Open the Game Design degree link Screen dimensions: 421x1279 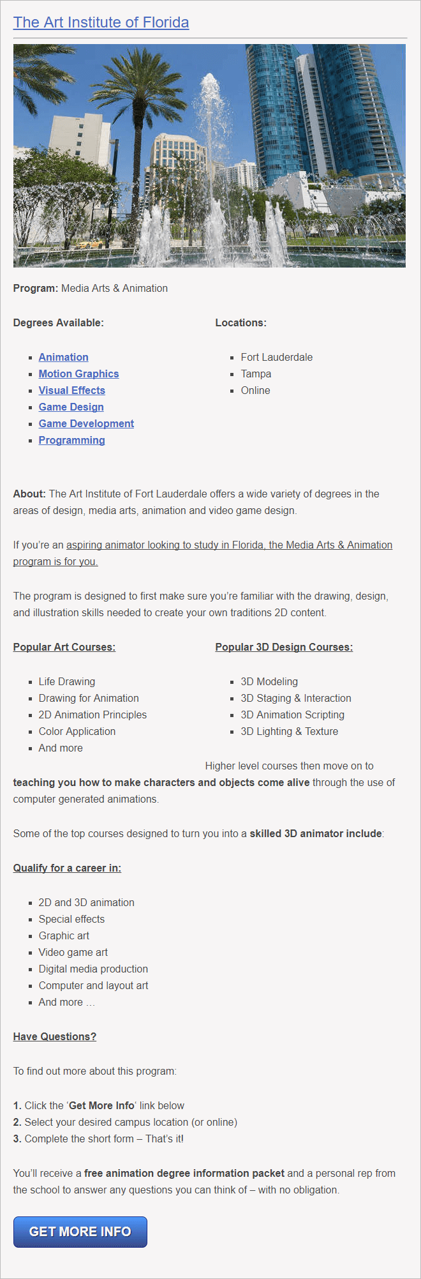pos(71,407)
